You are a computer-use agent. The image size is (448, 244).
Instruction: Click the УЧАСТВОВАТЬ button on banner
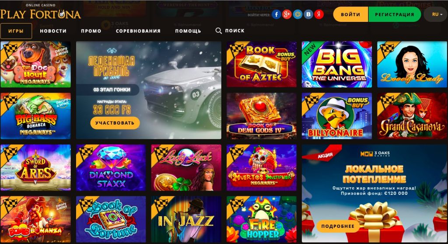(x=115, y=123)
